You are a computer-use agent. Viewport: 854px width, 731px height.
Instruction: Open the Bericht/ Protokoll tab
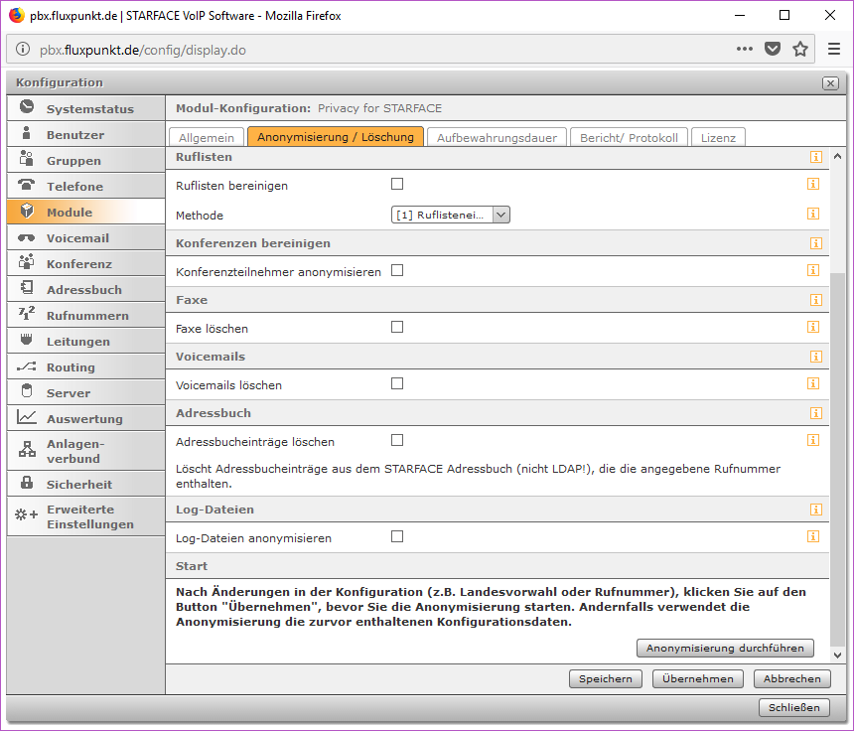click(629, 137)
